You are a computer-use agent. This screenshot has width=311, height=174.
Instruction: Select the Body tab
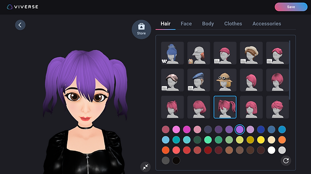point(208,24)
